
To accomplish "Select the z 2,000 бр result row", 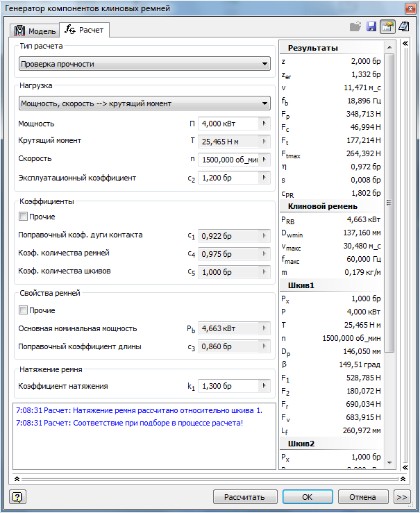I will coord(331,61).
